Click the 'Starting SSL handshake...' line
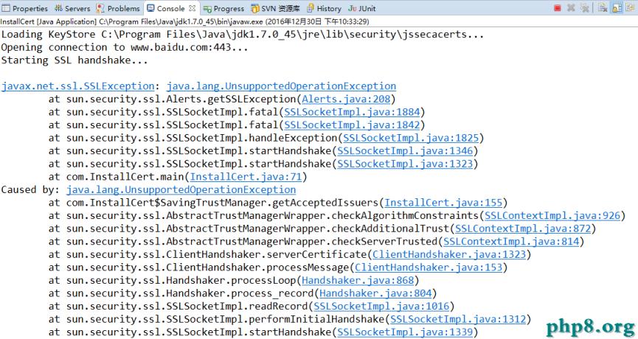The image size is (638, 339). point(74,60)
